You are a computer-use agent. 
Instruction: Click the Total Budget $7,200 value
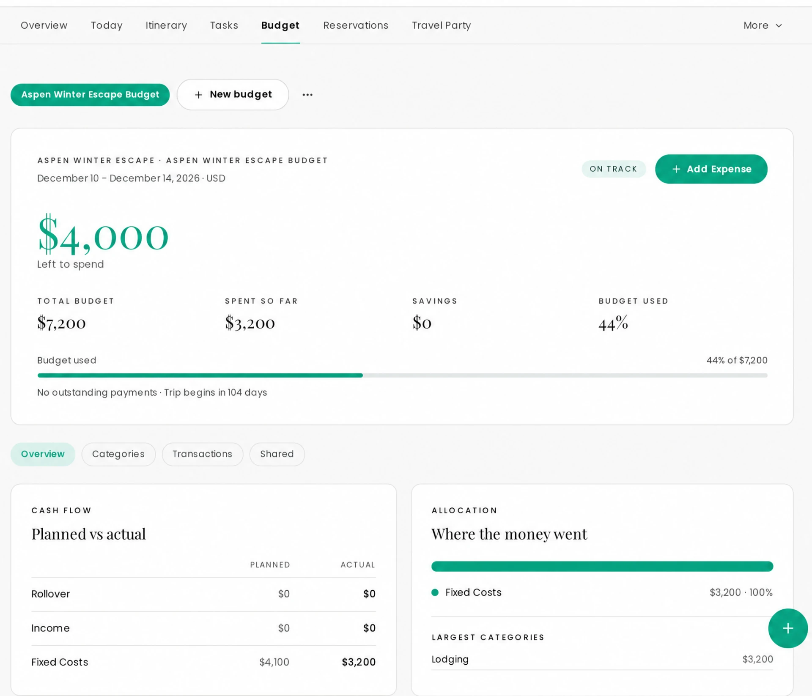(62, 323)
